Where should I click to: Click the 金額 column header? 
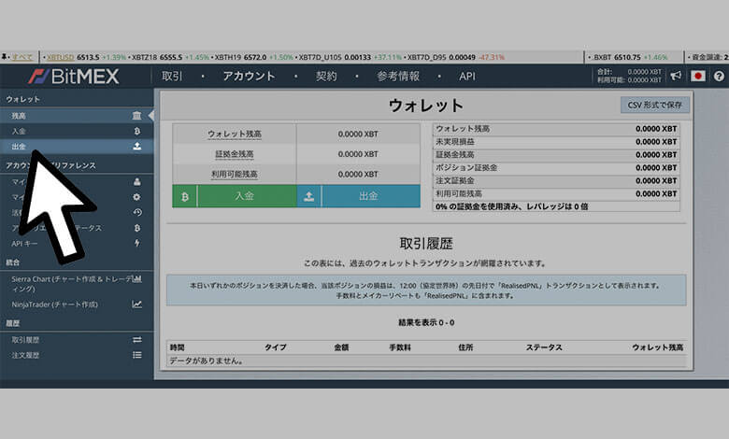341,347
